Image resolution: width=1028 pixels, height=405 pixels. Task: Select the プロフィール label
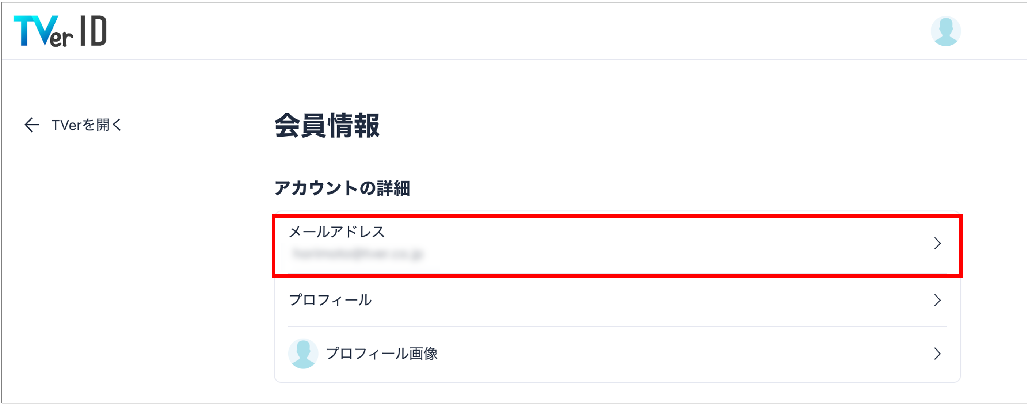coord(330,300)
